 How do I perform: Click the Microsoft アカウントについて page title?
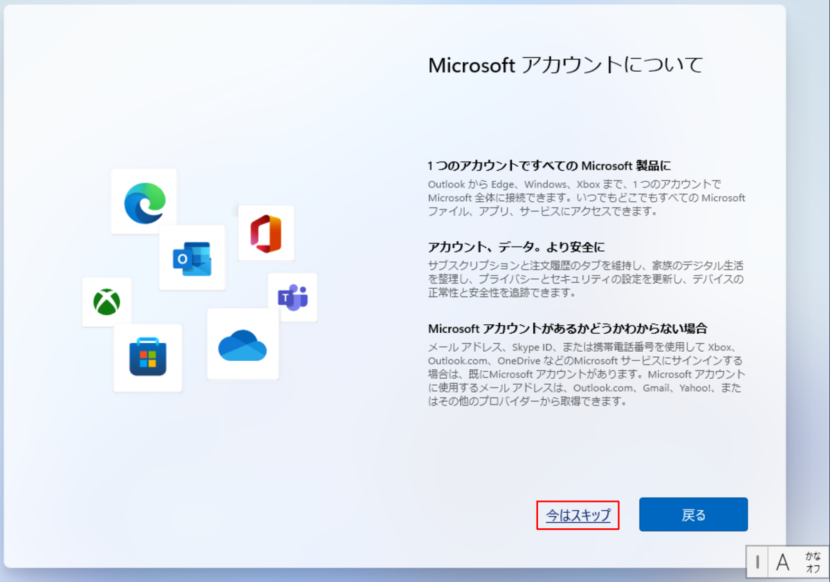point(566,64)
